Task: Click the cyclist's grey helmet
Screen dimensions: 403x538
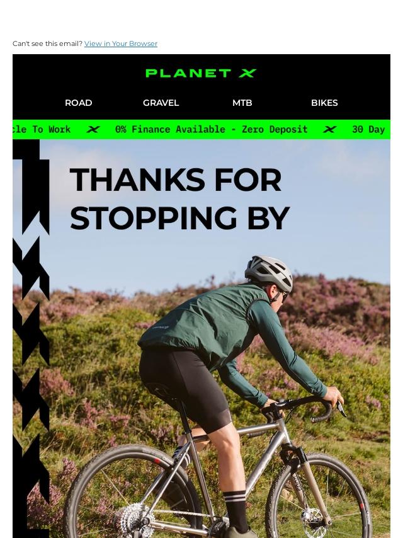Action: [268, 273]
